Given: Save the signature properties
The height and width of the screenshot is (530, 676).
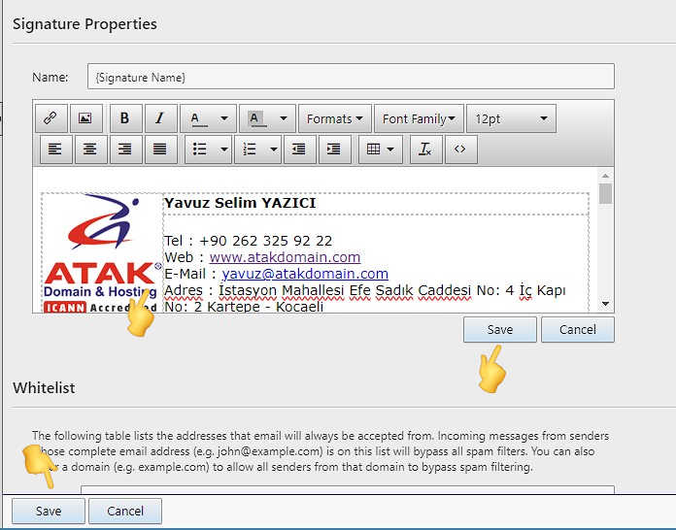Looking at the screenshot, I should click(x=500, y=330).
